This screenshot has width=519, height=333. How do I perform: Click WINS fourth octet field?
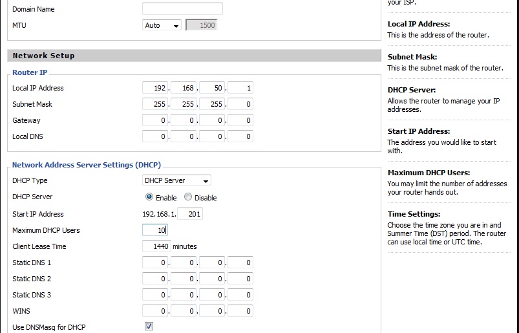tap(240, 311)
